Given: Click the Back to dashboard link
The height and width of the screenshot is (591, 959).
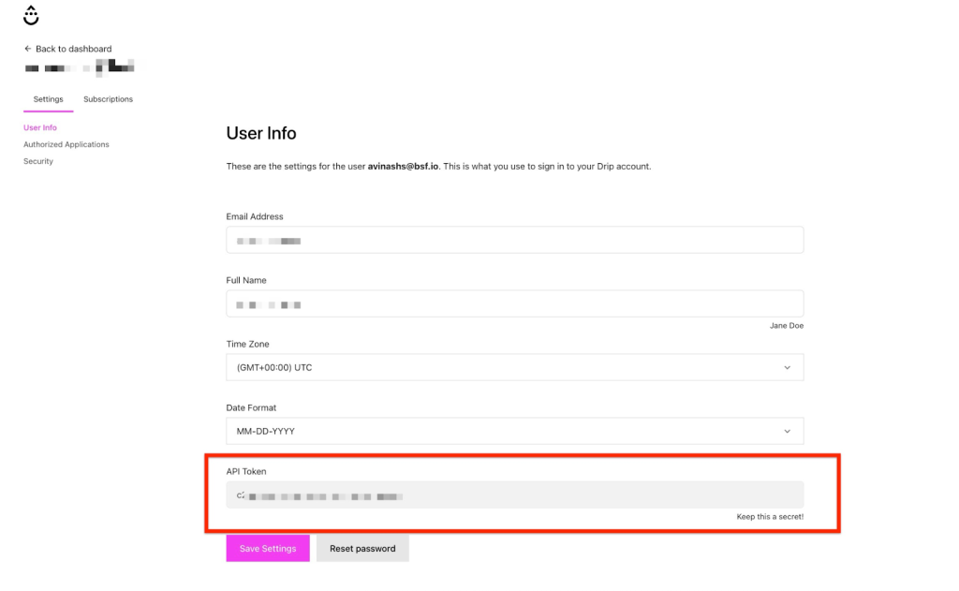Looking at the screenshot, I should click(x=72, y=48).
